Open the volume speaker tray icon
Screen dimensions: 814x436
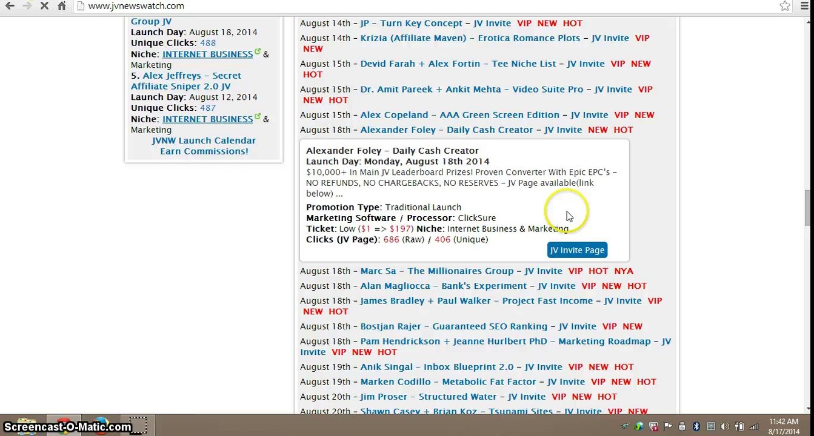(x=725, y=426)
